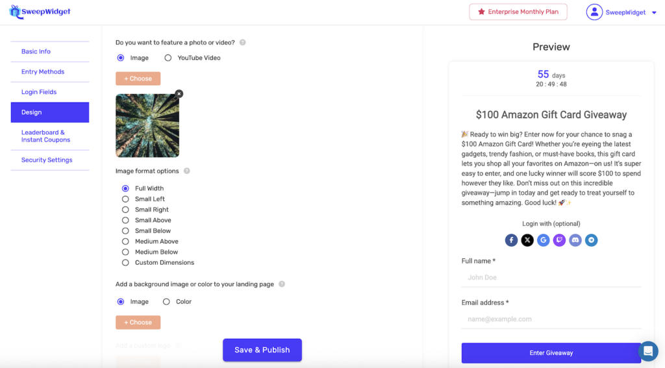Open the chat support widget

point(648,351)
